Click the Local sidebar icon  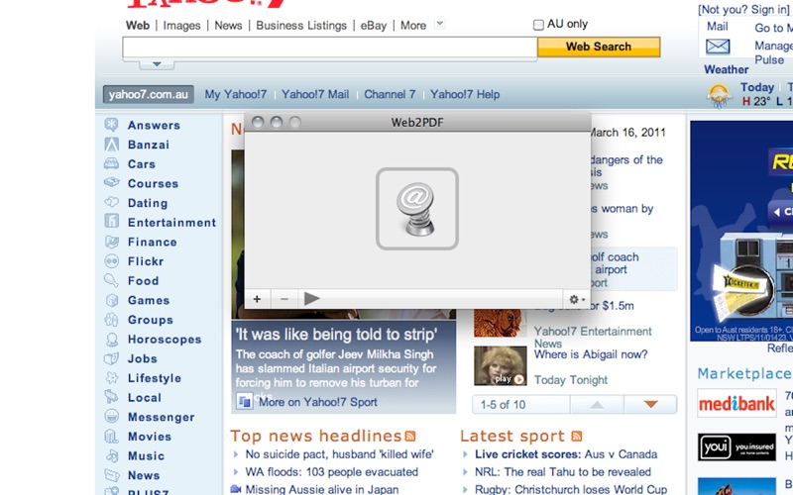click(x=111, y=397)
